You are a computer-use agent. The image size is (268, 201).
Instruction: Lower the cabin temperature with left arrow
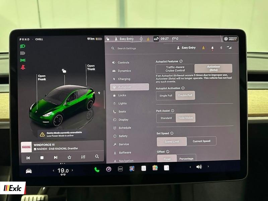click(x=54, y=171)
